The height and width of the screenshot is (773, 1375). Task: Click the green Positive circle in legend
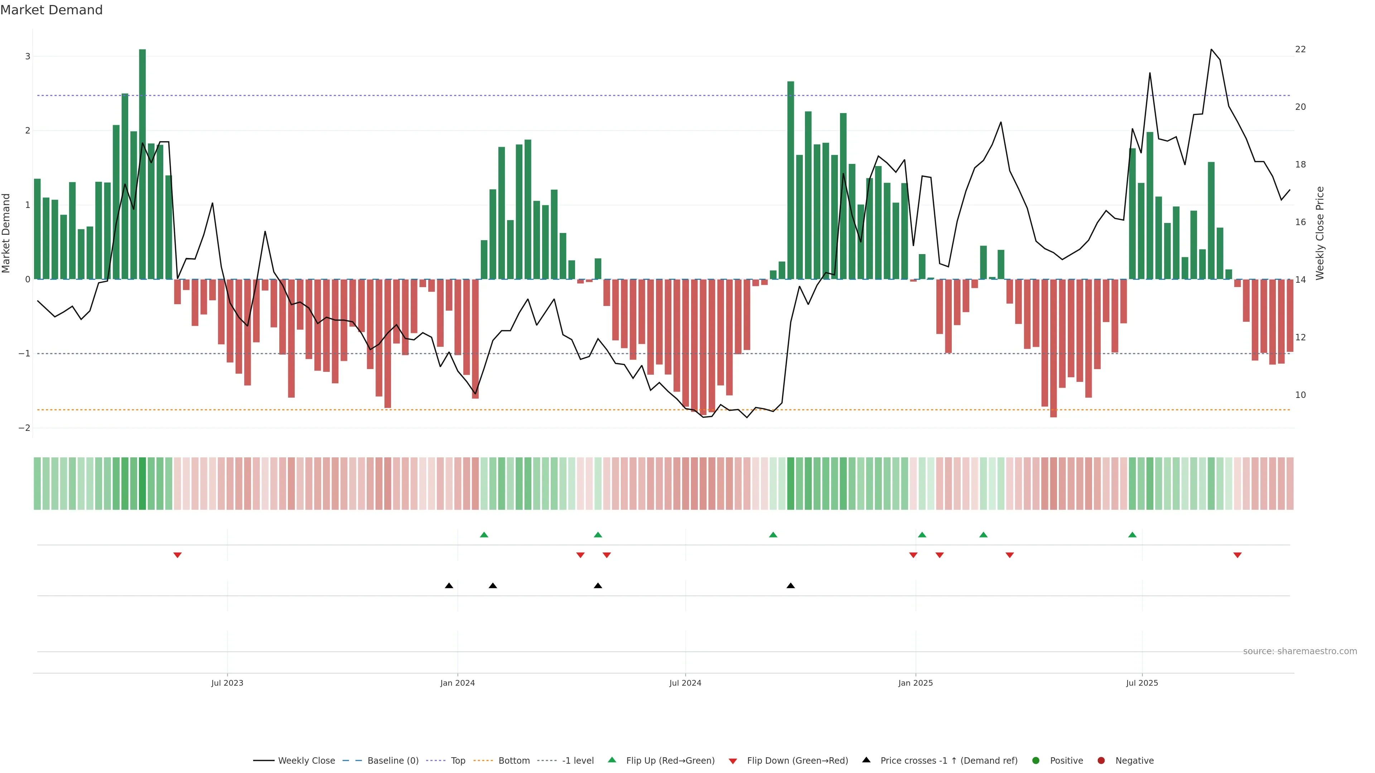click(1036, 760)
